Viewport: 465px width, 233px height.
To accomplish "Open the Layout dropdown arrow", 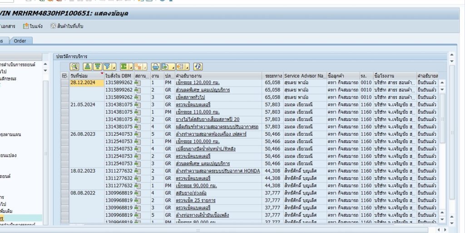I will (187, 68).
